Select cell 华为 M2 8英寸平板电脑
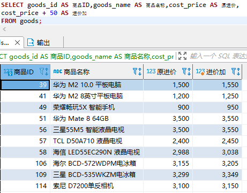The height and width of the screenshot is (193, 247). pyautogui.click(x=96, y=96)
